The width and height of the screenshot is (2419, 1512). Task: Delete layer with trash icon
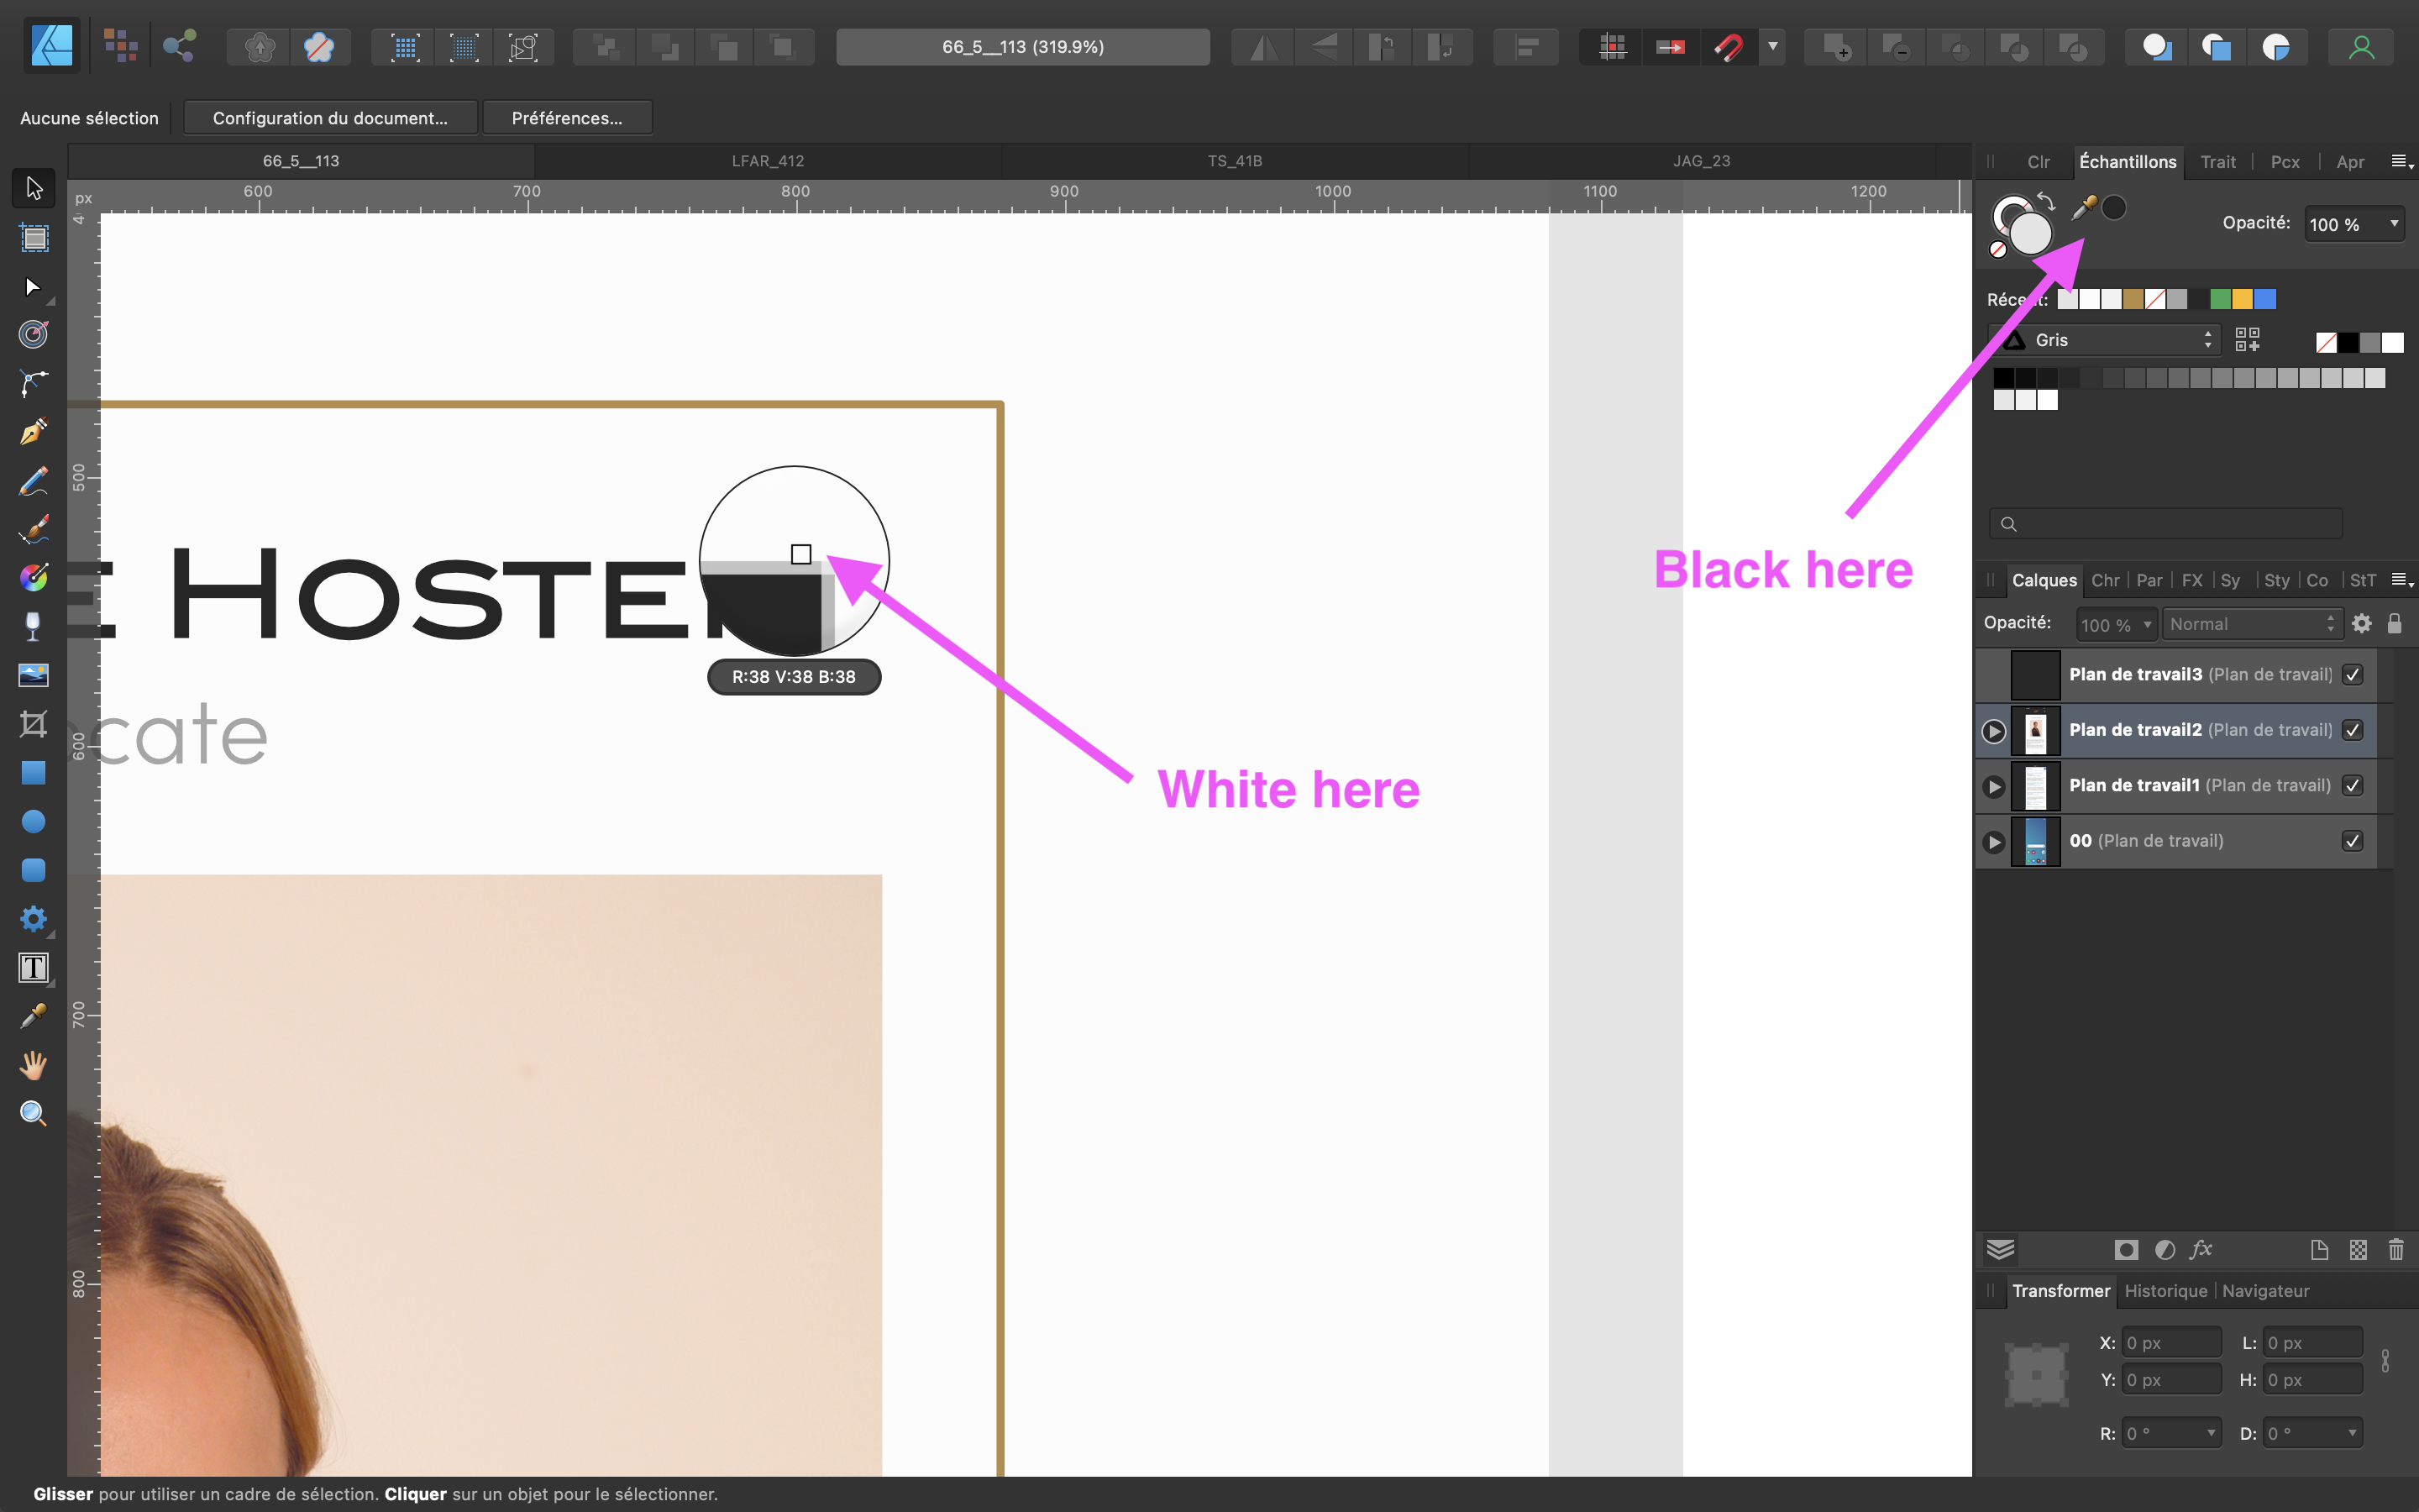point(2396,1250)
